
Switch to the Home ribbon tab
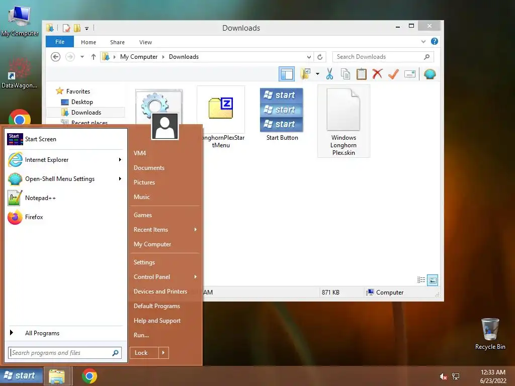click(x=89, y=42)
